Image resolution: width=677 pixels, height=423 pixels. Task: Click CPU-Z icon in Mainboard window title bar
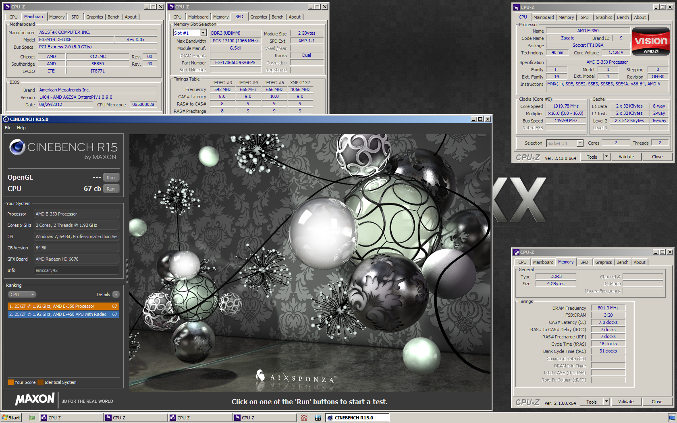(7, 7)
